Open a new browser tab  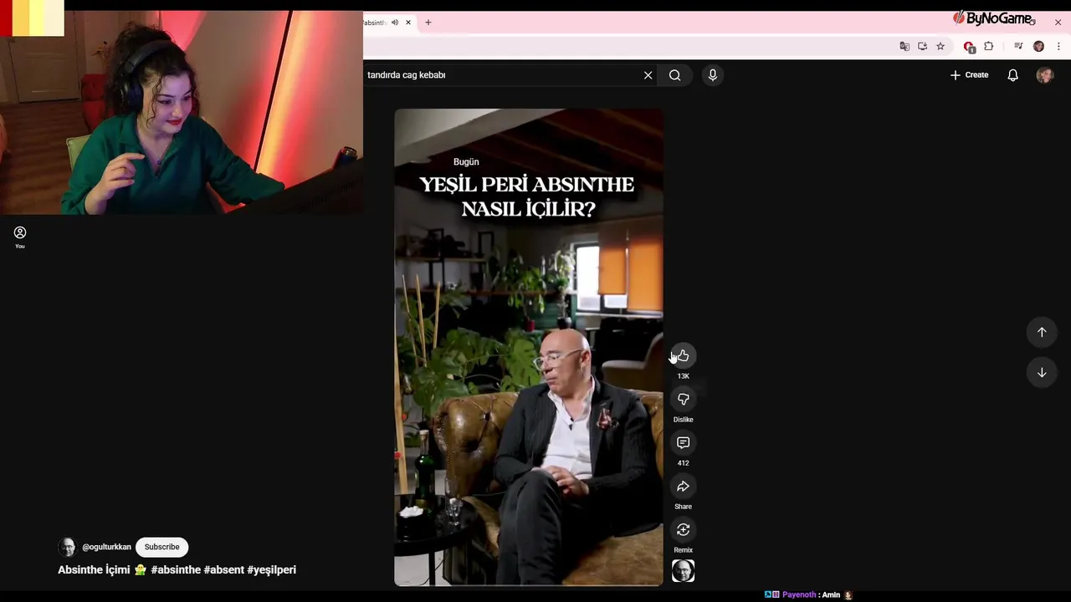(428, 23)
